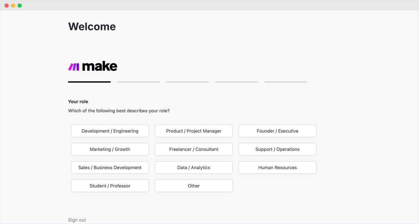This screenshot has height=224, width=419.
Task: Click the 'Your role' question text
Action: click(78, 102)
